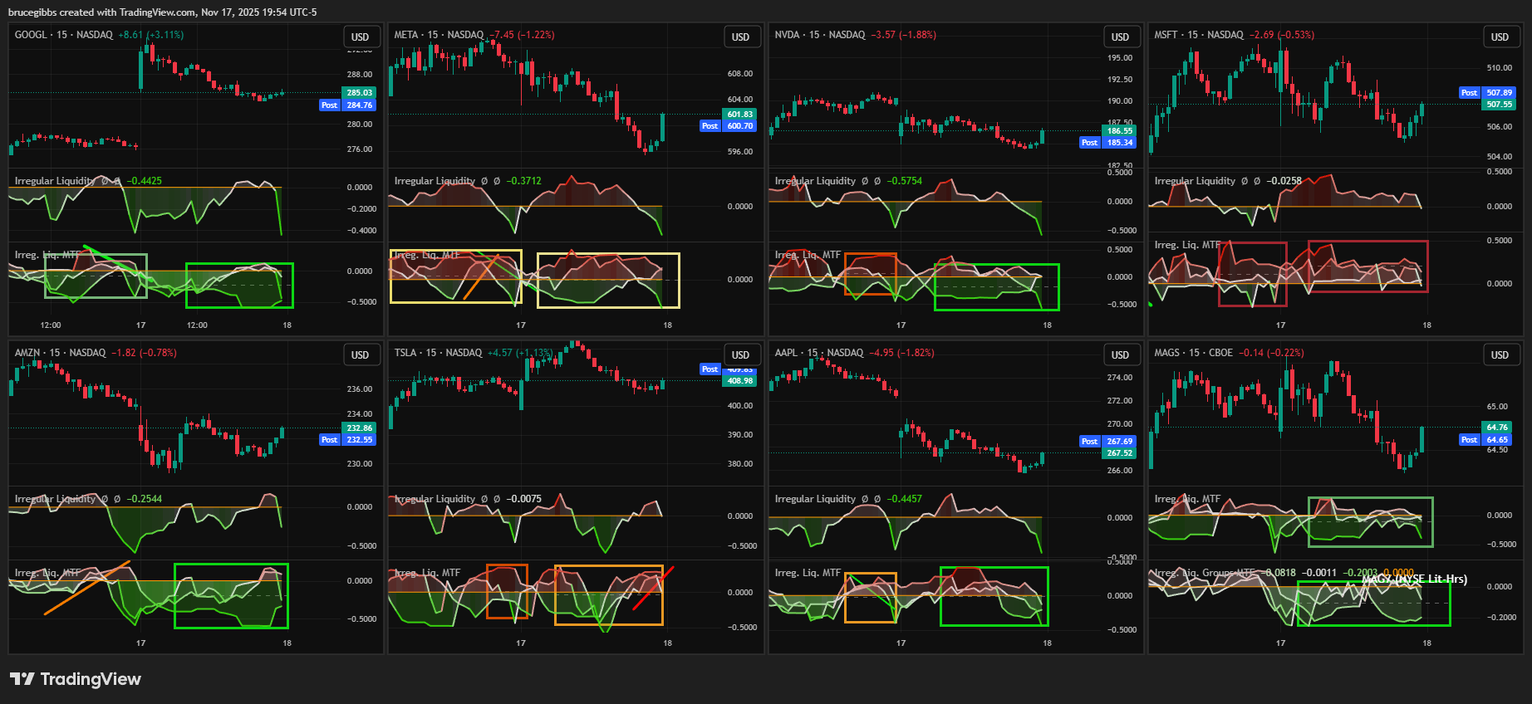Click the Post badge on the MSFT chart
The height and width of the screenshot is (704, 1532).
tap(1469, 93)
